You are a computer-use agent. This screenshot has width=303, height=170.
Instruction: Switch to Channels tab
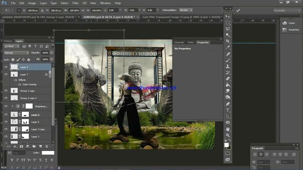coord(179,42)
